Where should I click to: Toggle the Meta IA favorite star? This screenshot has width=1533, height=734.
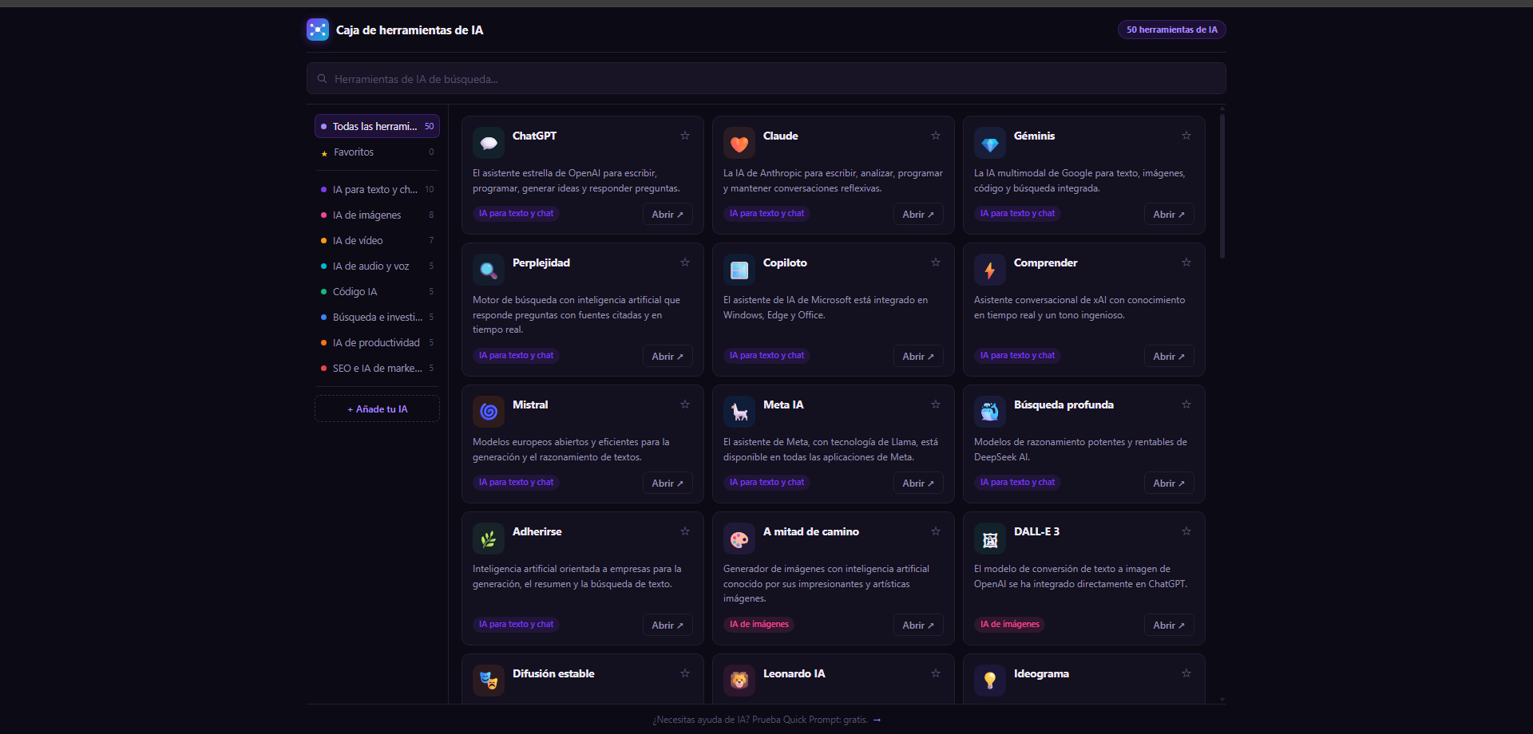coord(936,404)
